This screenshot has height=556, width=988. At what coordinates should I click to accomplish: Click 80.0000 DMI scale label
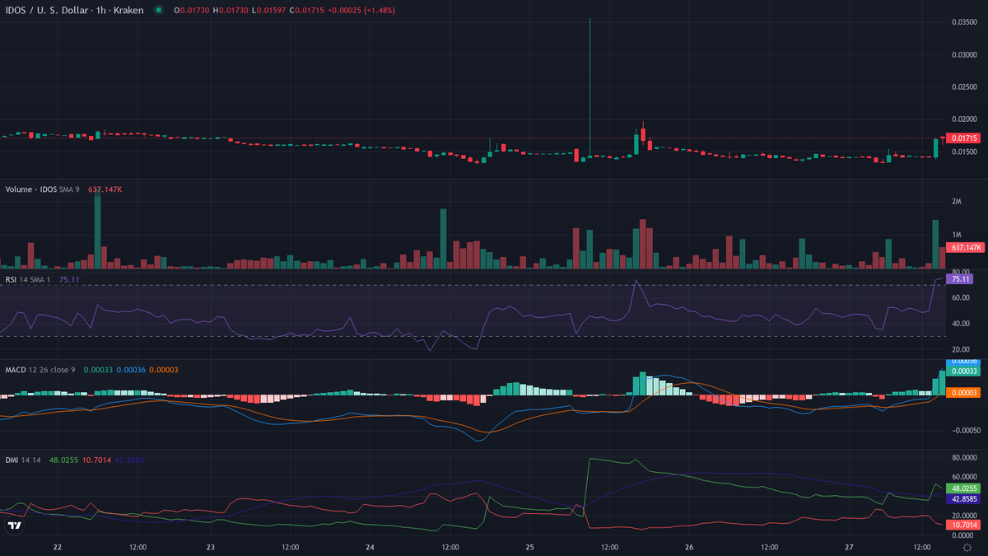[x=964, y=457]
